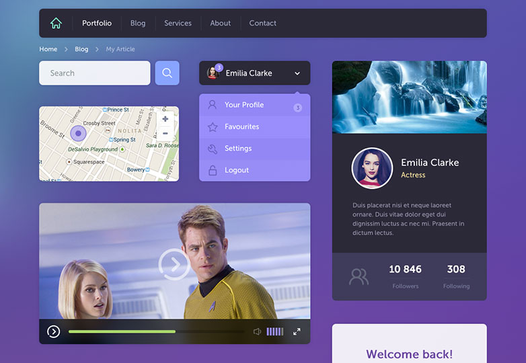Image resolution: width=526 pixels, height=363 pixels.
Task: Open Your Profile from dropdown menu
Action: click(244, 105)
